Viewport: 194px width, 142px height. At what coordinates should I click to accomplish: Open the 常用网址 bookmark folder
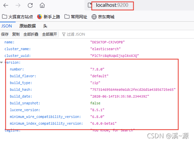coord(76,17)
